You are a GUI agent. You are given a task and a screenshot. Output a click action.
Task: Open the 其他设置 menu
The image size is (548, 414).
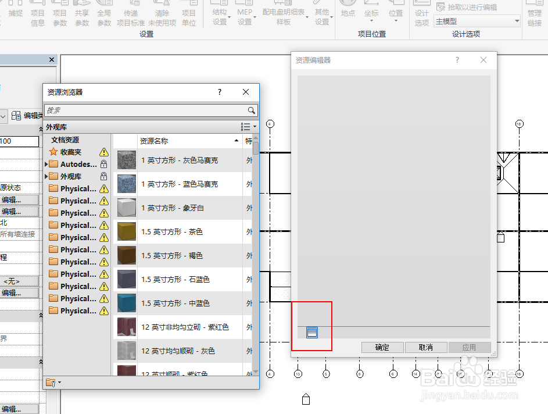tap(323, 13)
